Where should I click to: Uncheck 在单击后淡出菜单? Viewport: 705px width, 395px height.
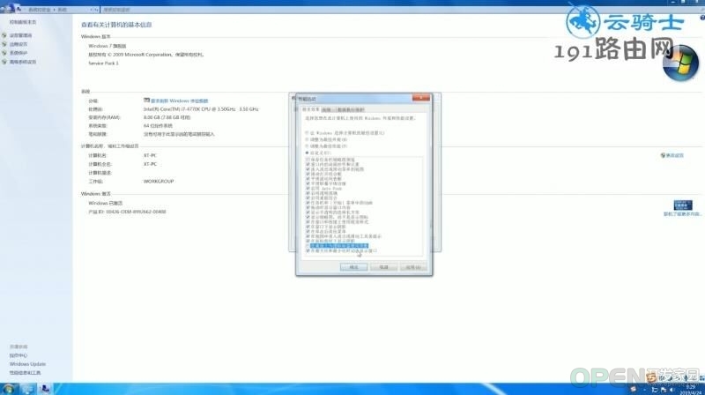coord(308,232)
